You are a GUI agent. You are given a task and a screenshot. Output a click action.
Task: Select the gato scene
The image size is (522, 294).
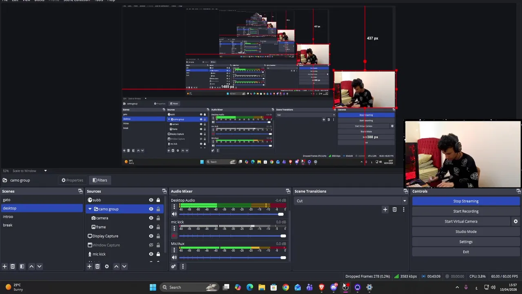(41, 200)
